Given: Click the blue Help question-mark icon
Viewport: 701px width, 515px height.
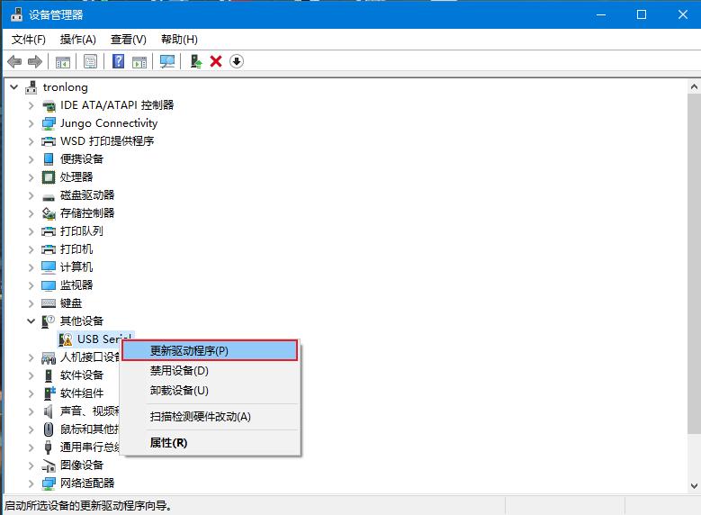Looking at the screenshot, I should [119, 61].
